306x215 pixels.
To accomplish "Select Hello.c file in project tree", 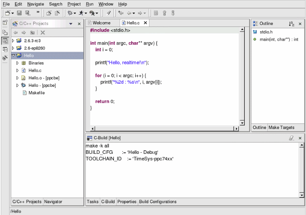I will click(x=35, y=71).
